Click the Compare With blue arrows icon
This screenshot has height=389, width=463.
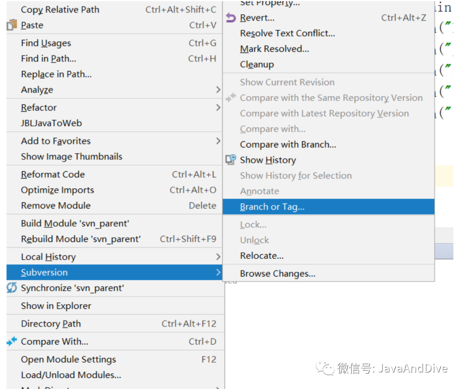(x=12, y=341)
